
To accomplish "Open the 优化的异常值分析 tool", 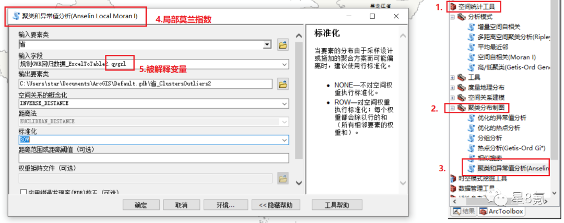I will (502, 118).
